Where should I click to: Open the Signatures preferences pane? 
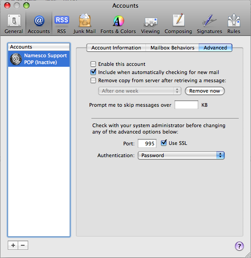tap(209, 24)
